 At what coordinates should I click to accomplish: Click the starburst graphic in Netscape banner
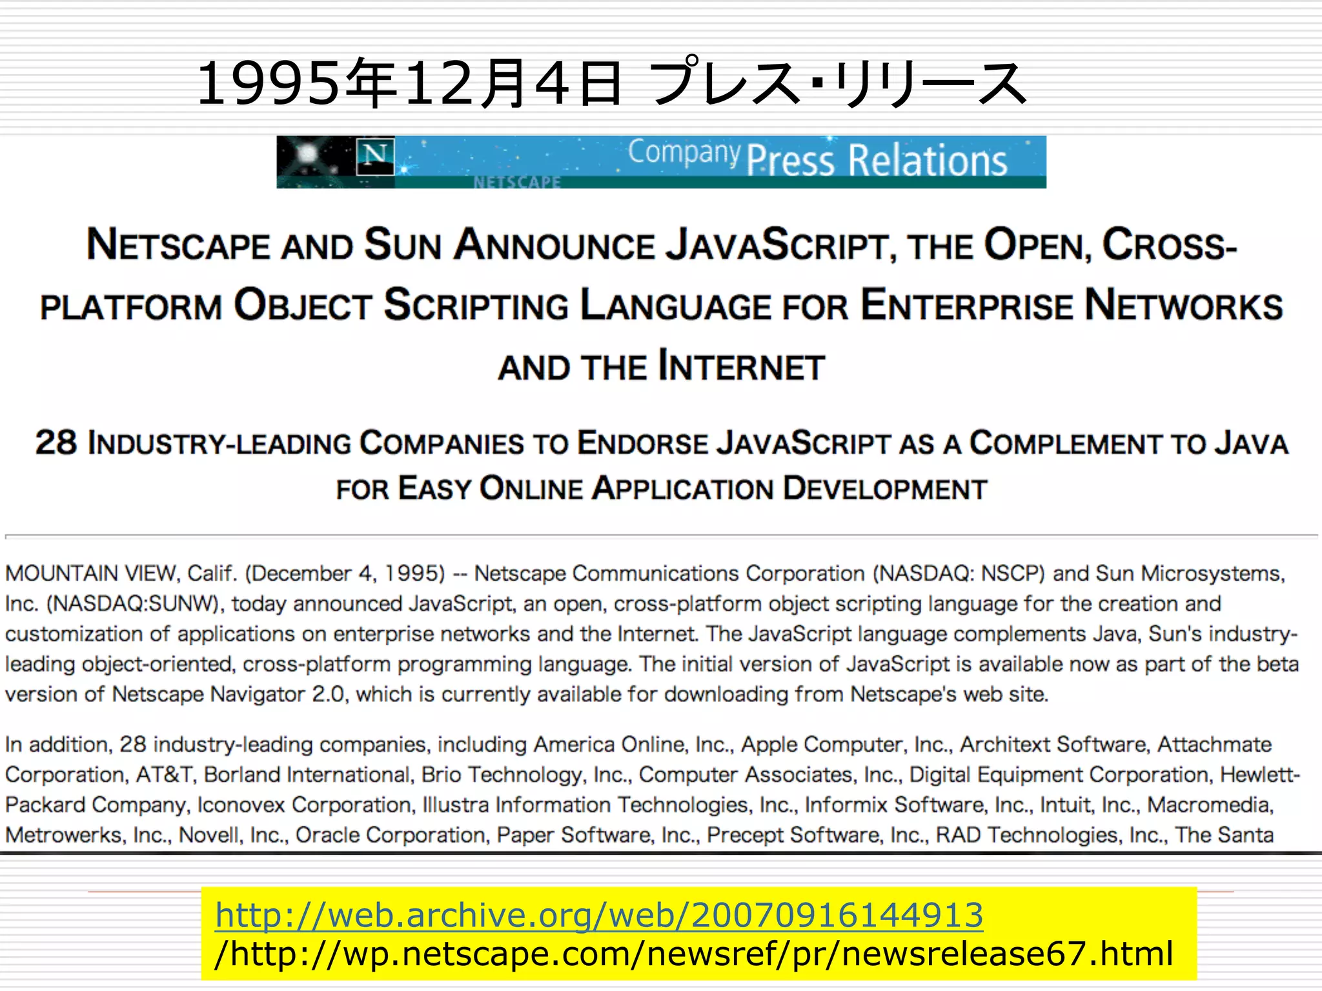pos(309,155)
